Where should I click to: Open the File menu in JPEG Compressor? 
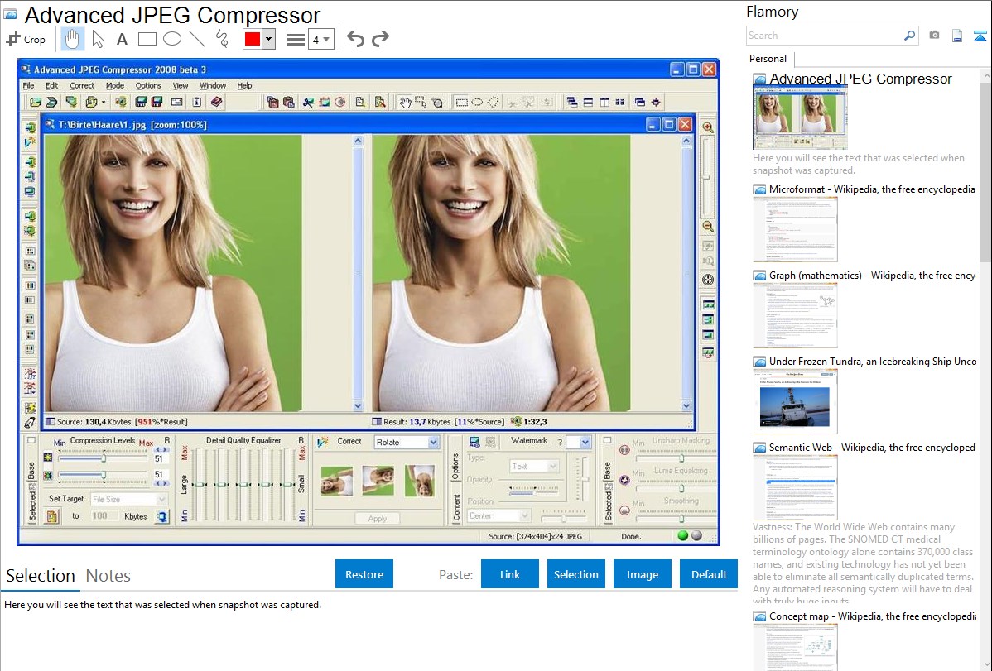[28, 85]
